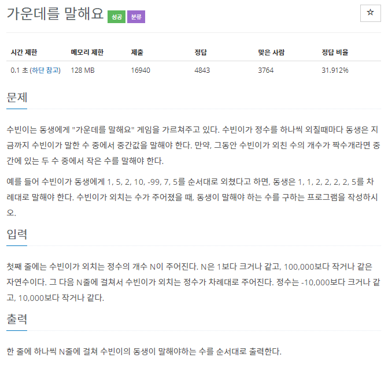Click the 시간 제한 column header
Viewport: 388px width, 365px height.
point(24,53)
